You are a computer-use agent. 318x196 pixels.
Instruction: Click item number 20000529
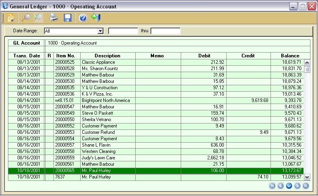coord(65,75)
